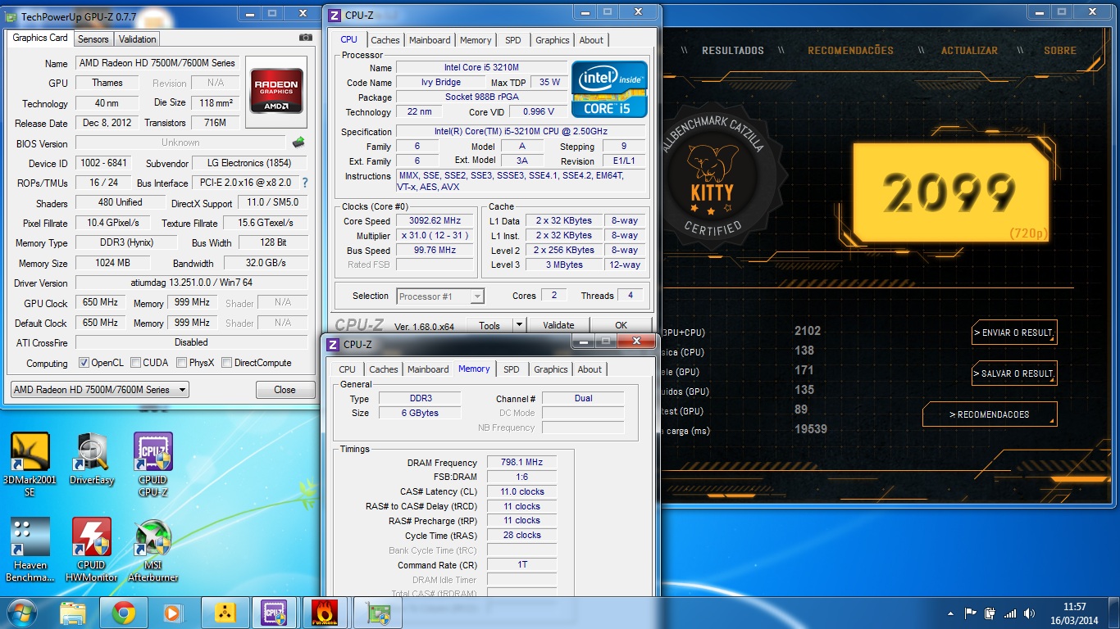Toggle the OpenCL checkbox in GPU-Z

(84, 363)
